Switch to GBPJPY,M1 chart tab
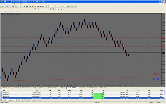The height and width of the screenshot is (104, 166). coord(35,88)
